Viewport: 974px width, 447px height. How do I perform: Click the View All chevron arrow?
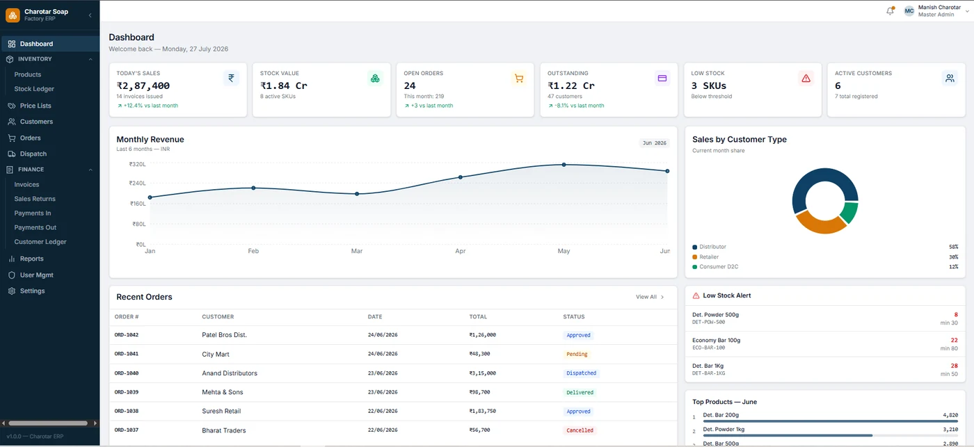(x=662, y=297)
